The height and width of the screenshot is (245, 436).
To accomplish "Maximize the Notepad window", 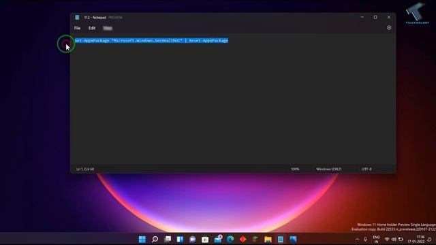I will (x=375, y=17).
